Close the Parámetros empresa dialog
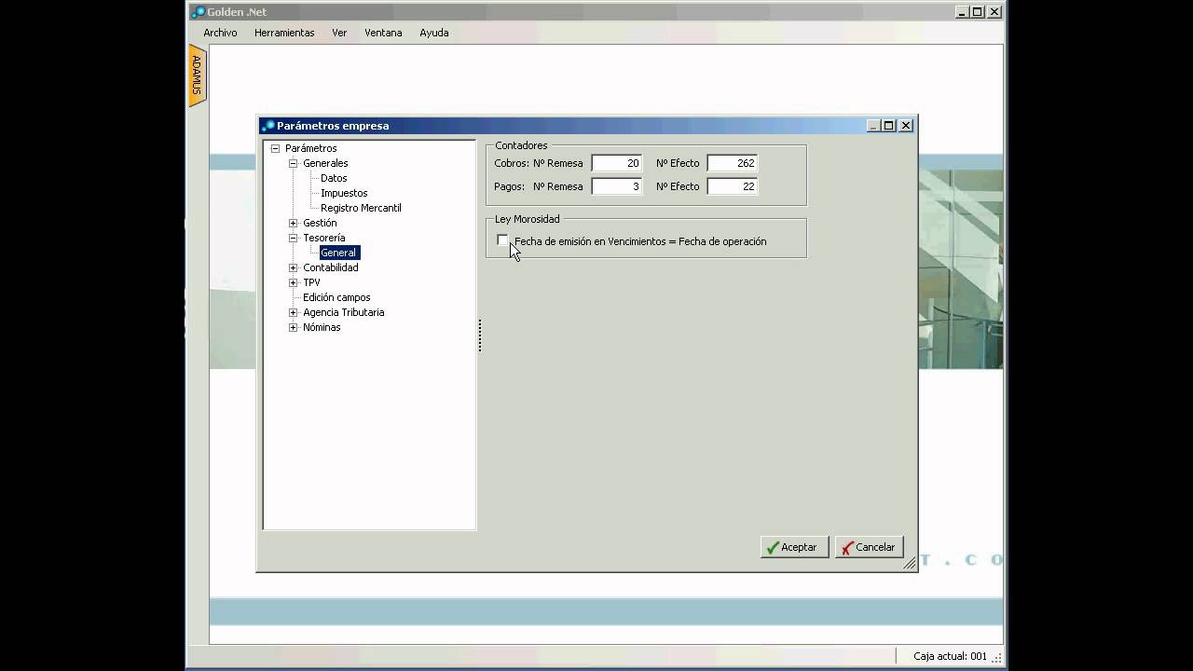 tap(906, 126)
